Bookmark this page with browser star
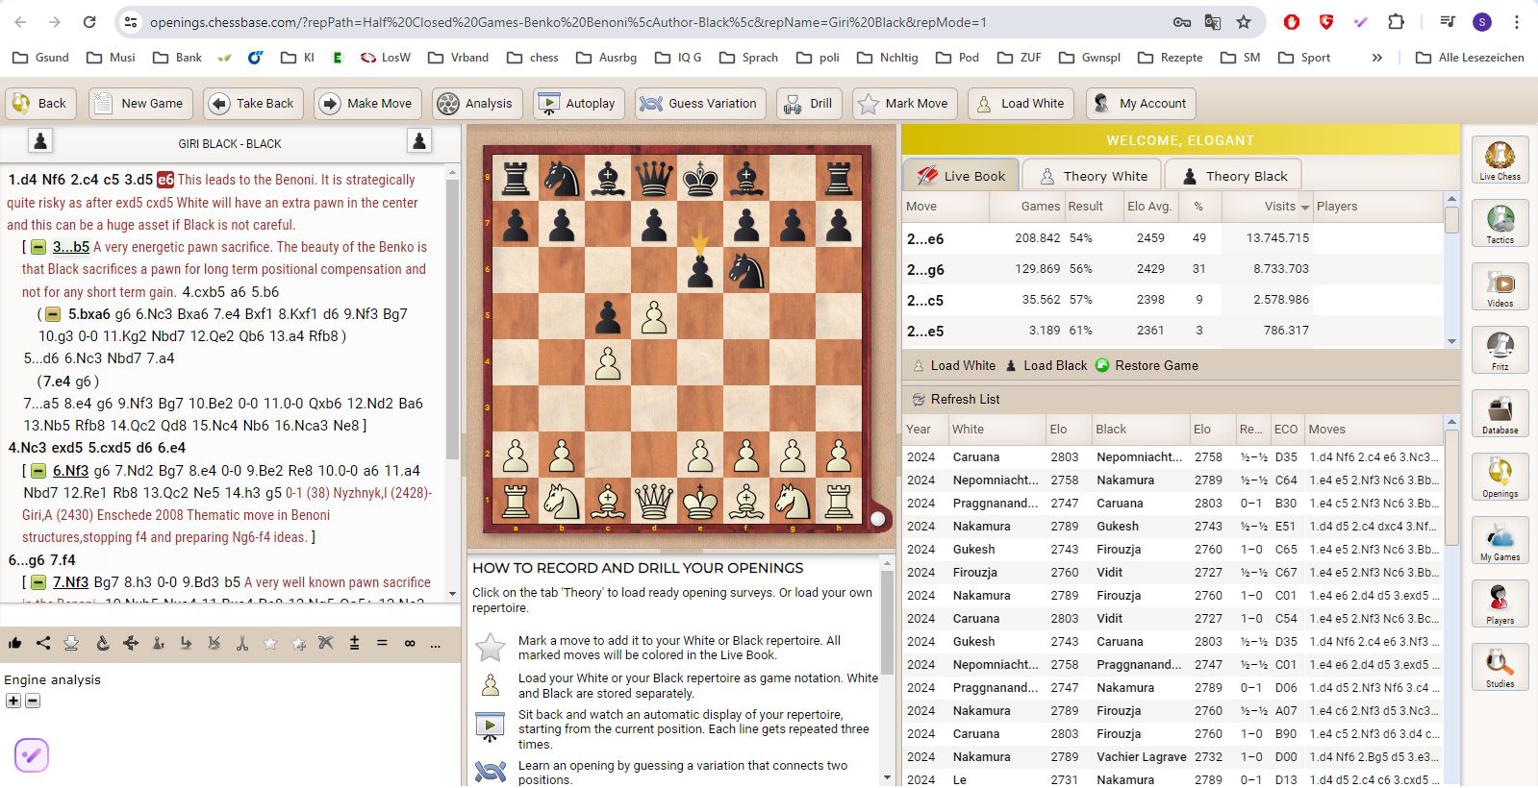The image size is (1538, 788). (x=1244, y=22)
